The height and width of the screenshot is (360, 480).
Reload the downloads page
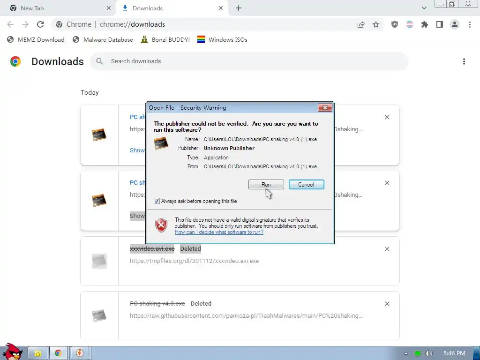(40, 24)
